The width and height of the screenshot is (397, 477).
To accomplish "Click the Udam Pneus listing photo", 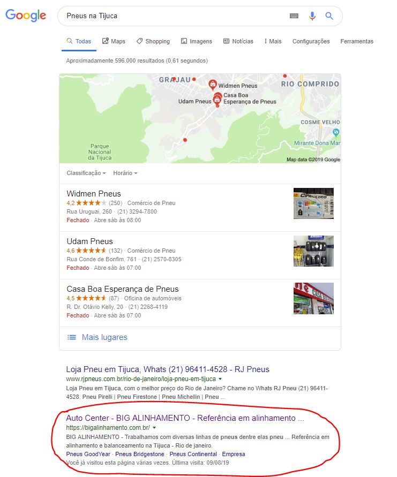I will pyautogui.click(x=313, y=251).
